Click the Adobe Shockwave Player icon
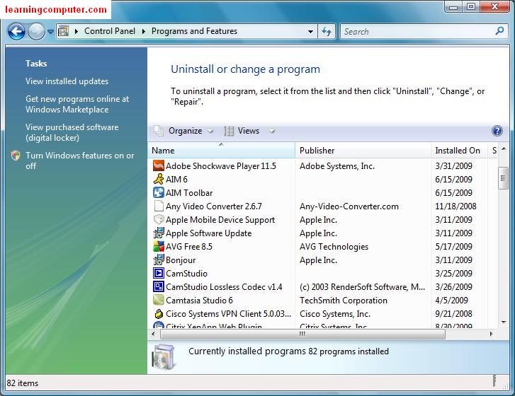 (159, 166)
